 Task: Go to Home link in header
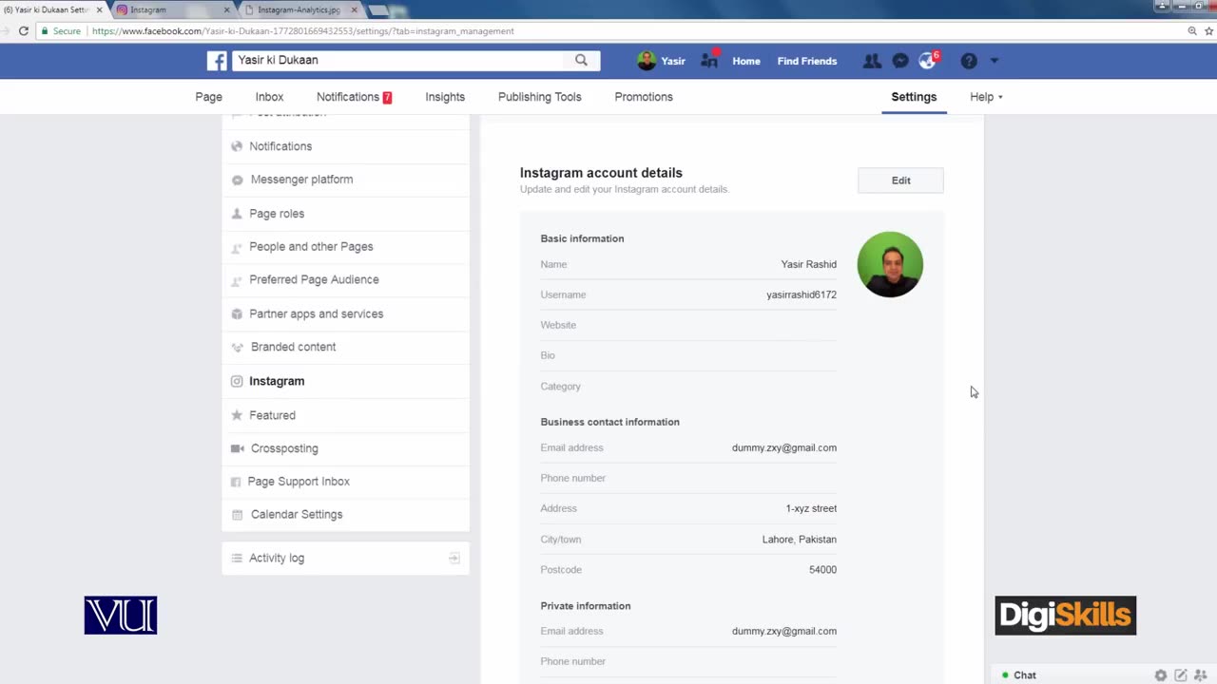(746, 61)
